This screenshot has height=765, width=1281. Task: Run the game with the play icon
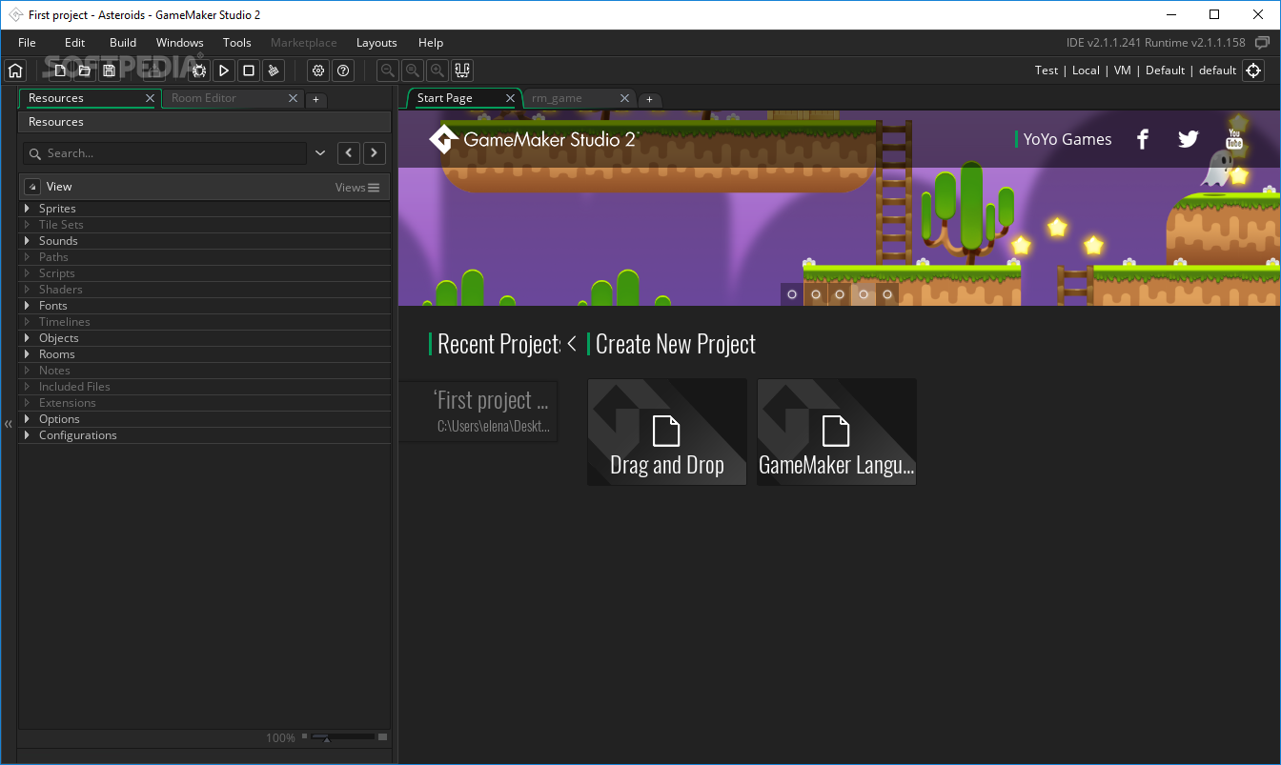(224, 70)
